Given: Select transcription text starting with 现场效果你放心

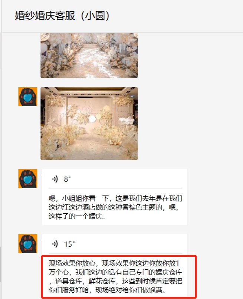Looking at the screenshot, I should (x=115, y=277).
